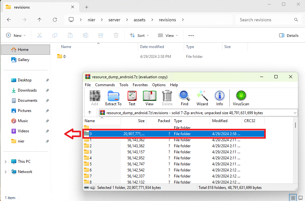Open WinRAR Options menu

[x=159, y=85]
